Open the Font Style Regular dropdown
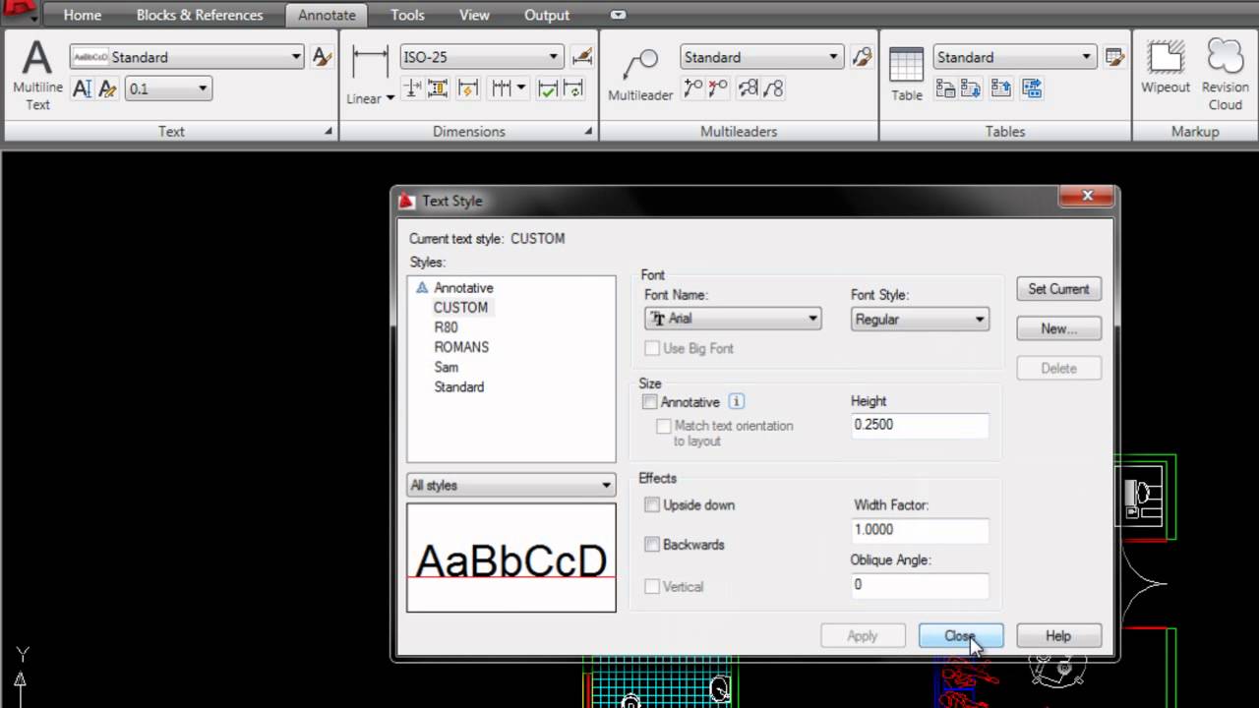This screenshot has width=1259, height=708. click(920, 319)
